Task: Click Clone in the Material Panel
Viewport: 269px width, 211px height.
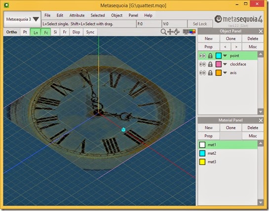Action: 231,128
